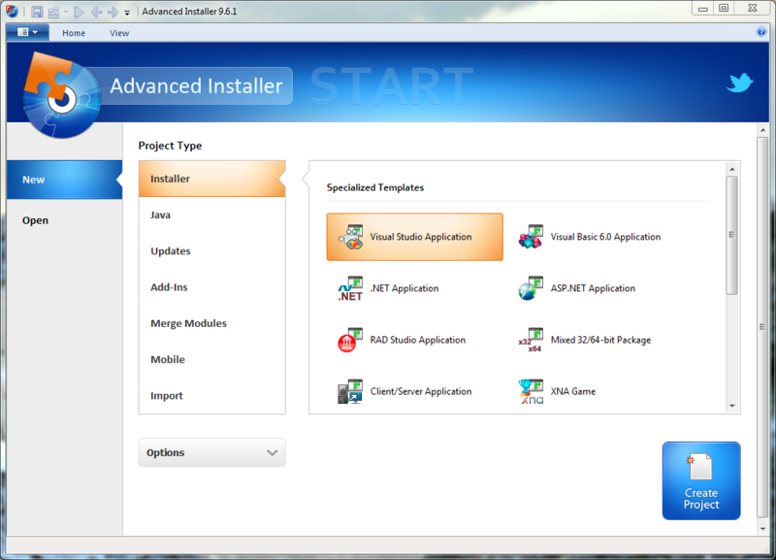Open the blue application menu button

pyautogui.click(x=27, y=32)
